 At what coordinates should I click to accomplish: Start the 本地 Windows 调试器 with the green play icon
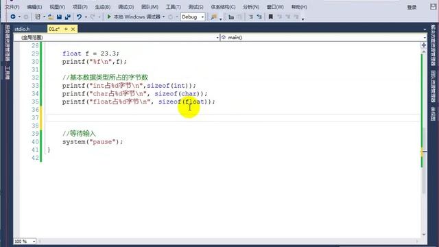tap(109, 16)
